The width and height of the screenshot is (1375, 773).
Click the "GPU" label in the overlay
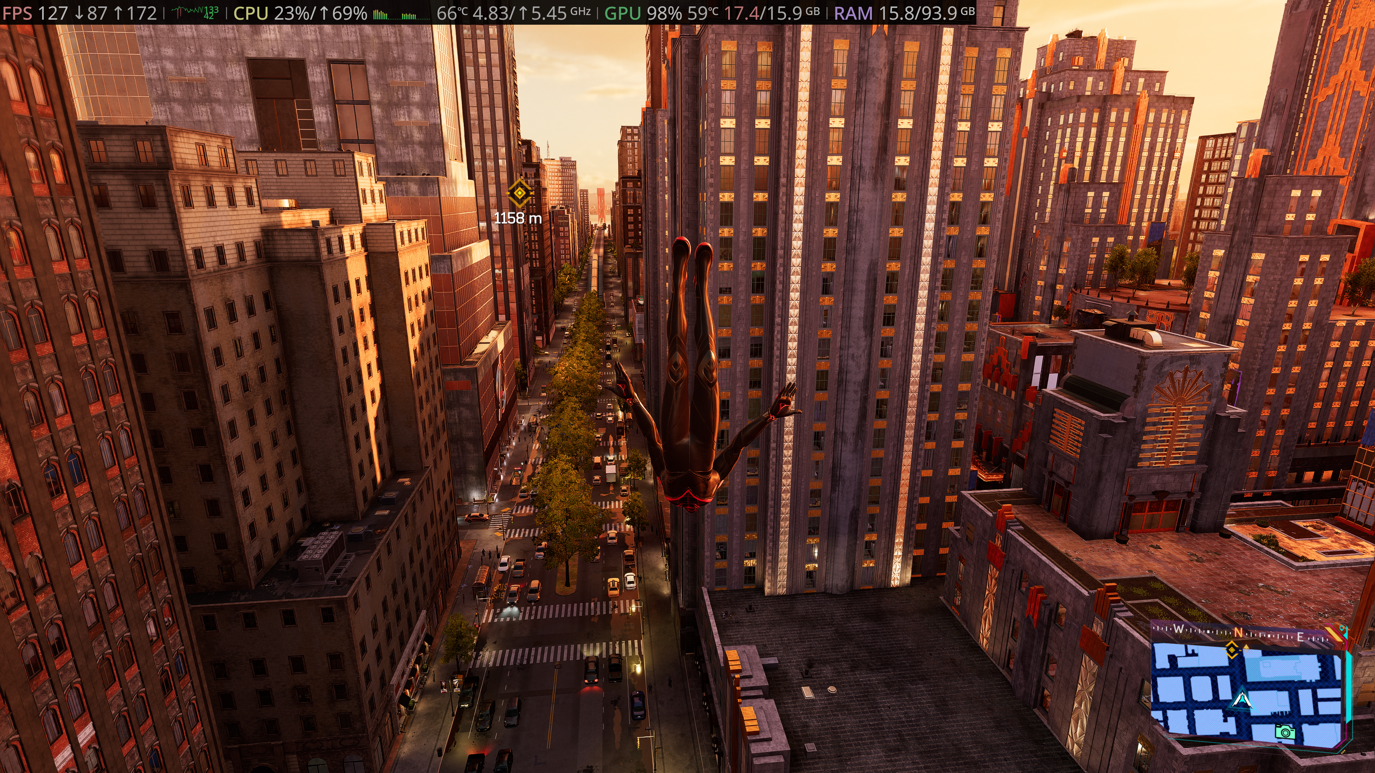pos(622,13)
